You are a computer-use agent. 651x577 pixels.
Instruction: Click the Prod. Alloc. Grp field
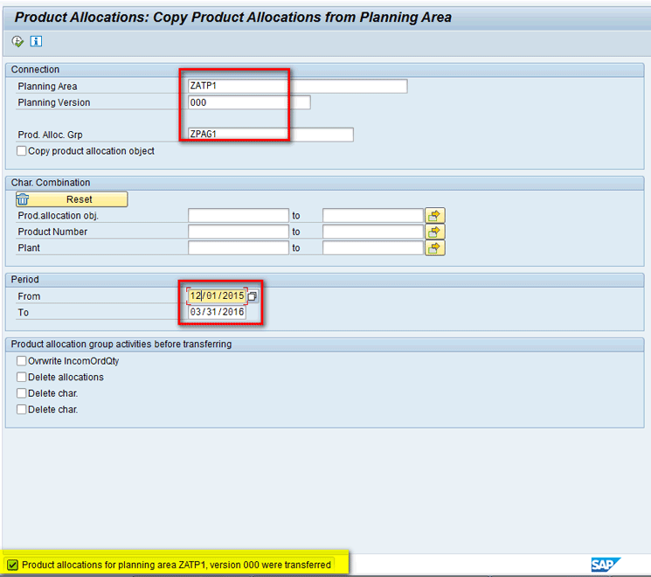point(270,135)
